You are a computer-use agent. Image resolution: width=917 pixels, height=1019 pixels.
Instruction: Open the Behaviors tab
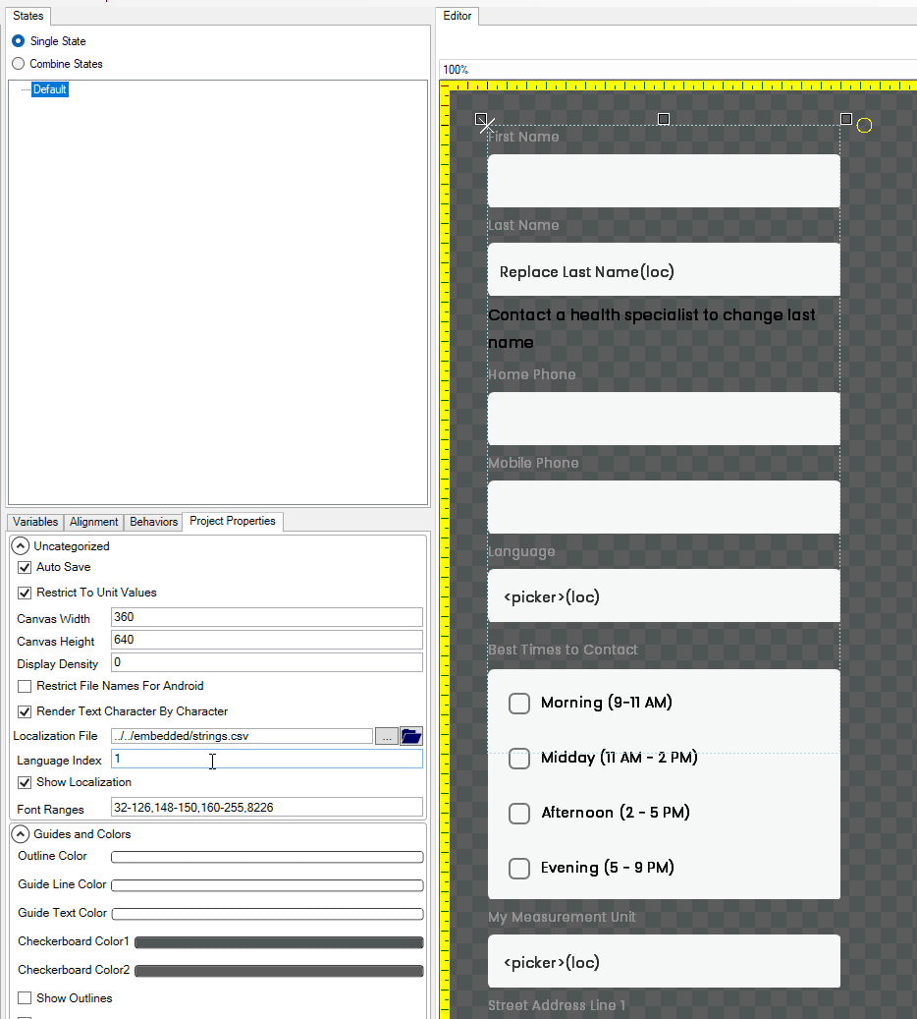[x=154, y=522]
